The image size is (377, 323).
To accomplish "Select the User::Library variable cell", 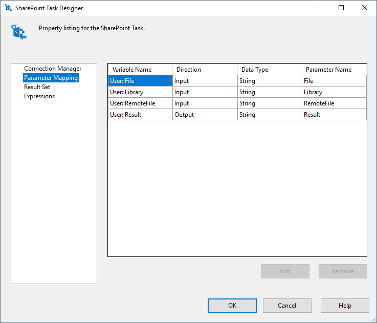I will coord(140,92).
